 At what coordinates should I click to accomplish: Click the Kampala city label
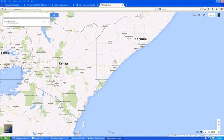pos(7,64)
